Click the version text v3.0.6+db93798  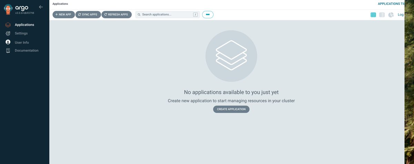tap(24, 13)
